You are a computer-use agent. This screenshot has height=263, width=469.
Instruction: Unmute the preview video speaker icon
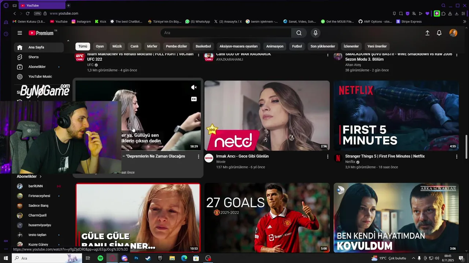[x=194, y=87]
